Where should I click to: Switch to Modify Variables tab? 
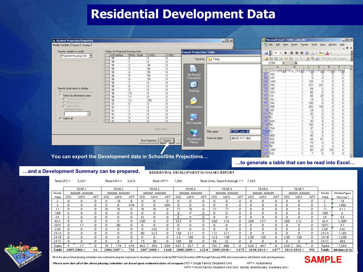pyautogui.click(x=61, y=45)
